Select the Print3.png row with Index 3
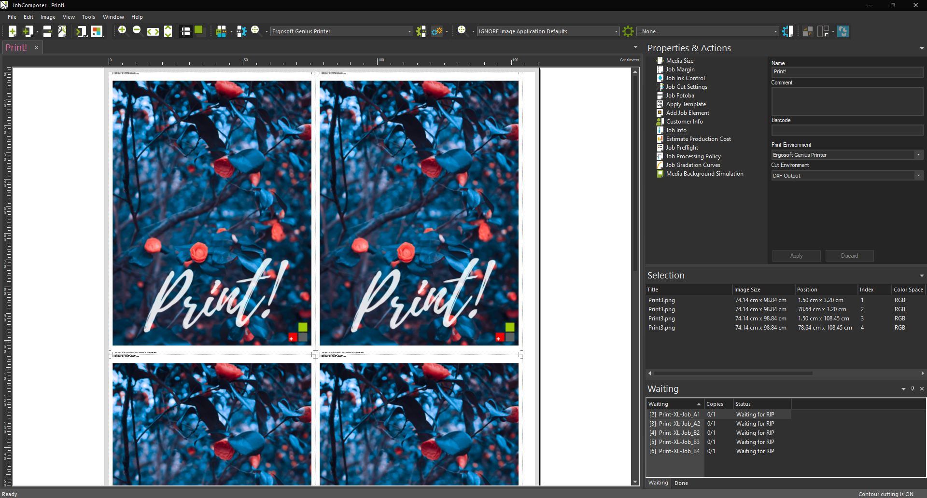Screen dimensions: 927x498 [x=786, y=318]
